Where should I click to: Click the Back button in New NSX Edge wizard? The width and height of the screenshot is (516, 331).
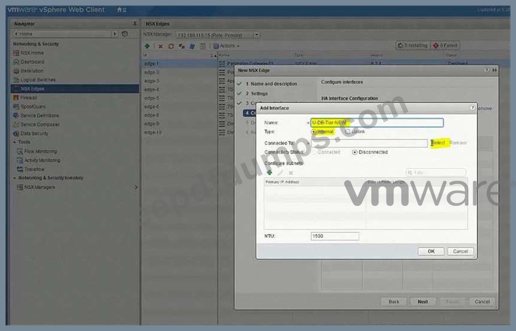[394, 301]
